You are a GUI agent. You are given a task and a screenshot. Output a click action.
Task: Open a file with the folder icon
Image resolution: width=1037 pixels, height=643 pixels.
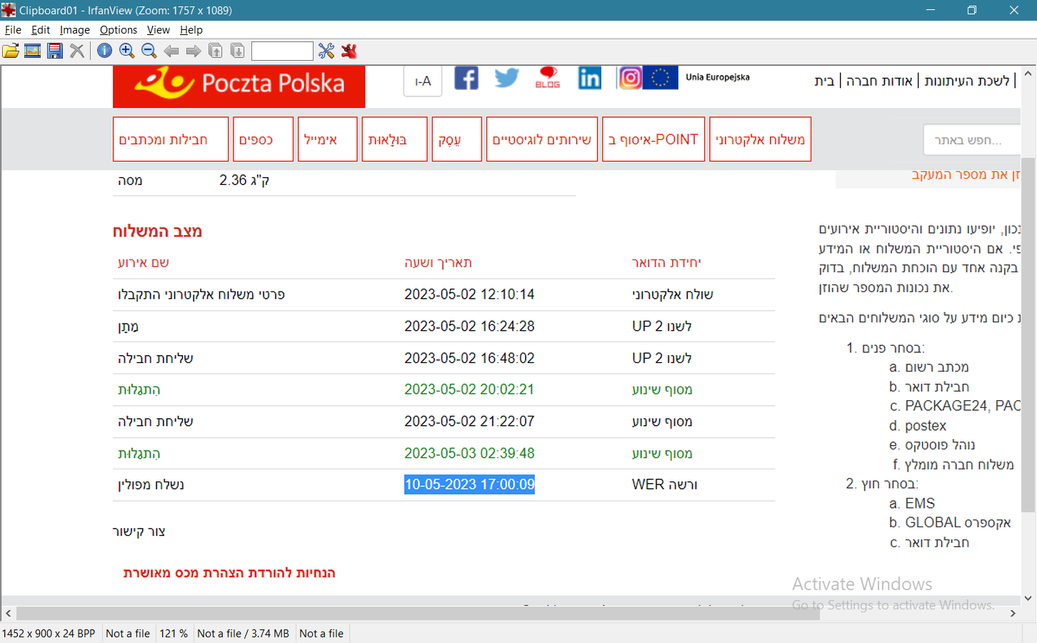11,51
